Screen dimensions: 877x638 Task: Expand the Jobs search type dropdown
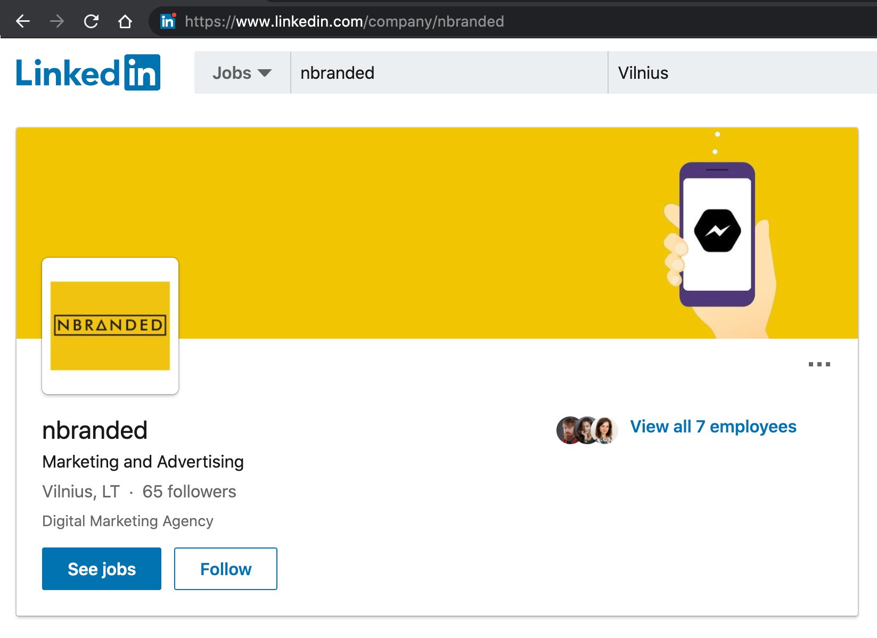tap(242, 72)
